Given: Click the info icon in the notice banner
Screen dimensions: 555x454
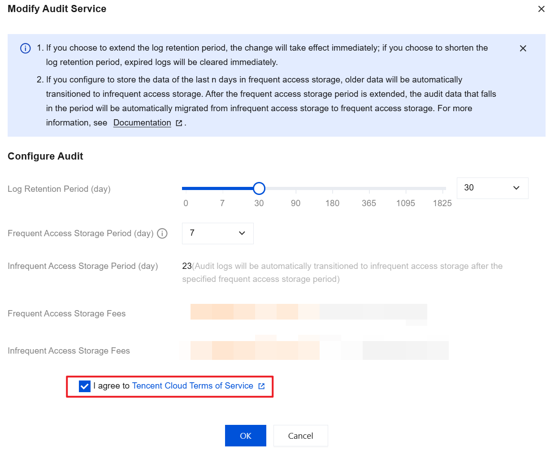Looking at the screenshot, I should [x=26, y=48].
